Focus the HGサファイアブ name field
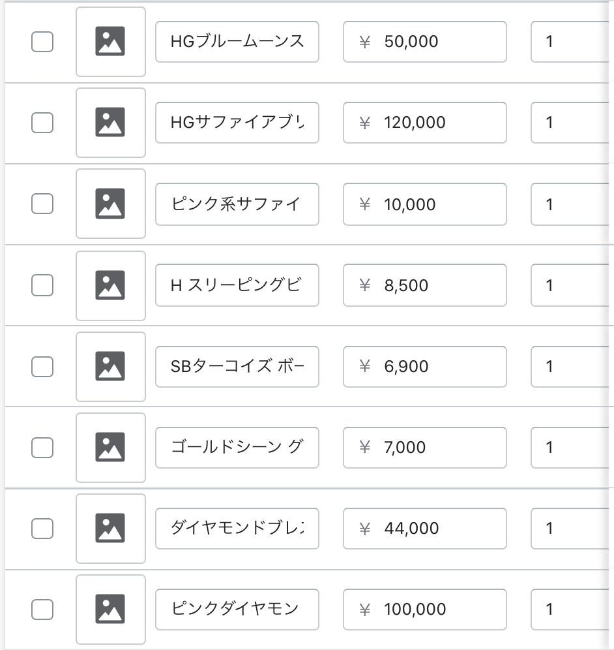 coord(237,123)
